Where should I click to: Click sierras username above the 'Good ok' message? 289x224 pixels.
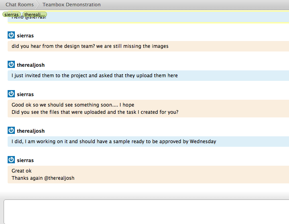coord(25,95)
